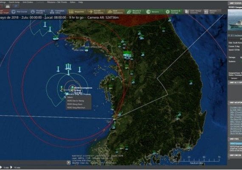This screenshot has height=170, width=242.
Task: Open Boat Operations toolbar button
Action: click(x=115, y=12)
